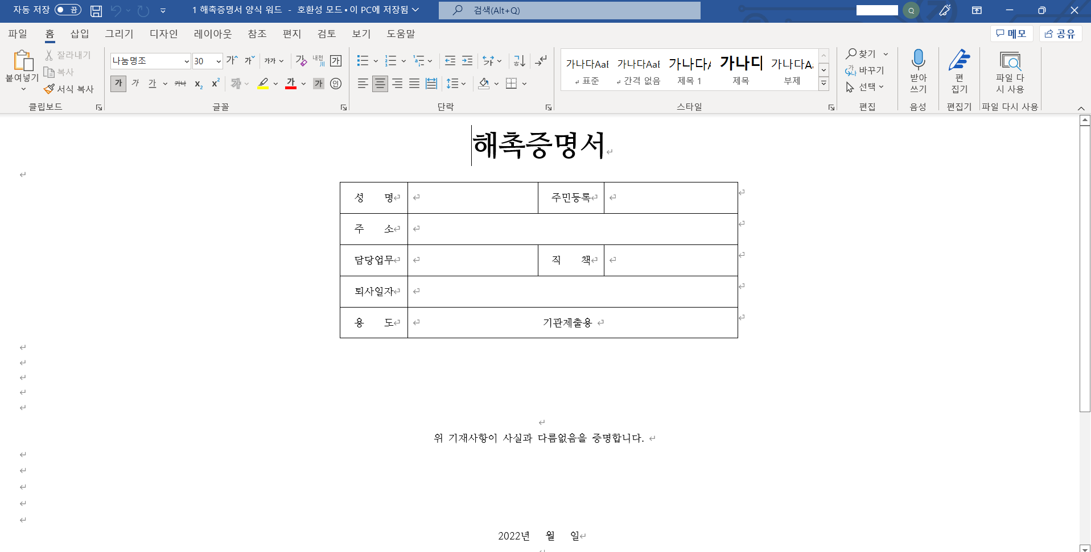Insert a numbered list

tap(390, 60)
